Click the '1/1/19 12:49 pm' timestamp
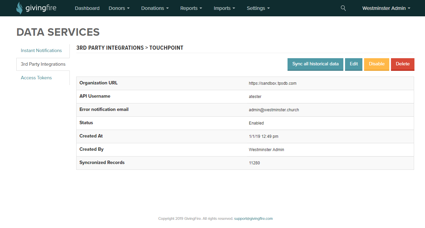 [264, 136]
